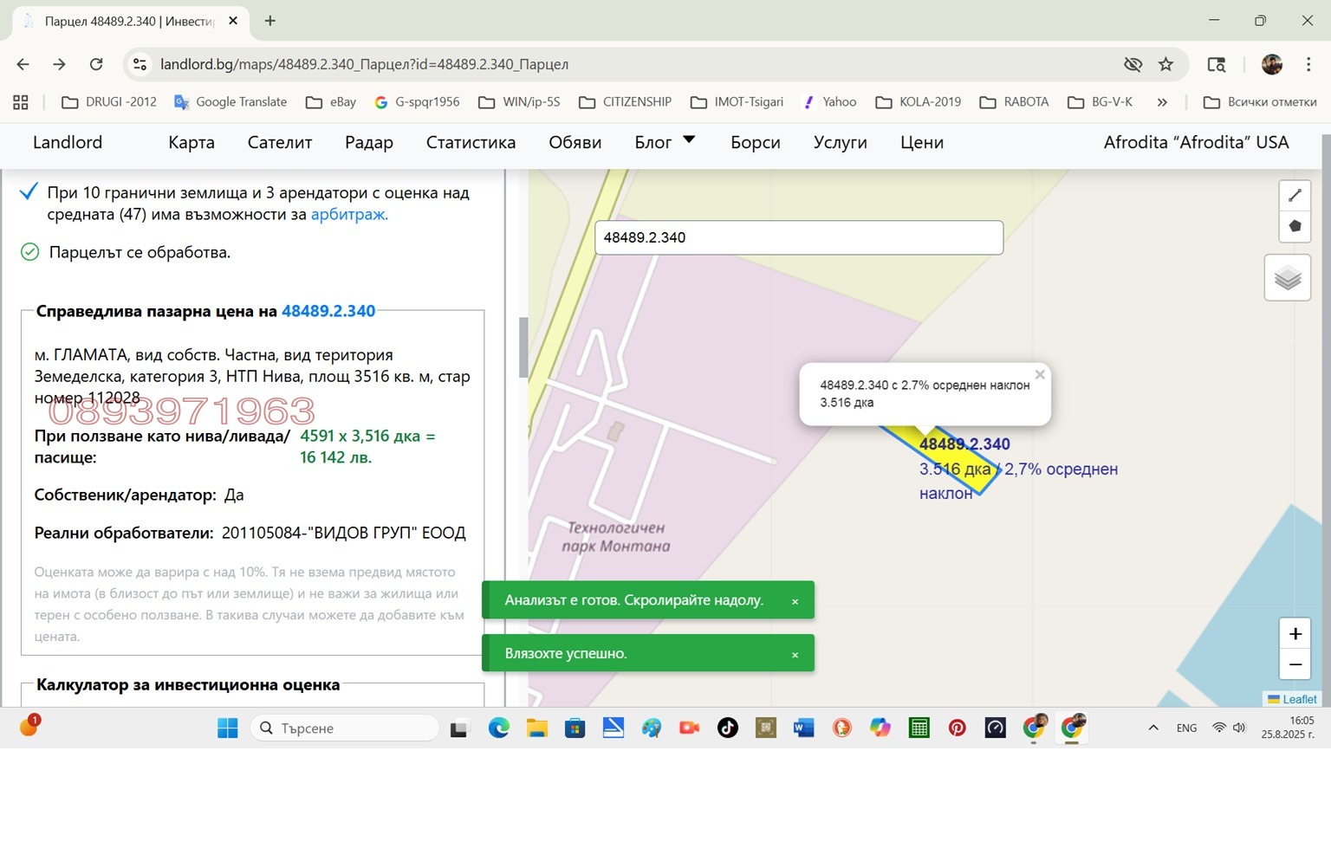The width and height of the screenshot is (1331, 848).
Task: Close the parcel info popup
Action: click(x=1040, y=375)
